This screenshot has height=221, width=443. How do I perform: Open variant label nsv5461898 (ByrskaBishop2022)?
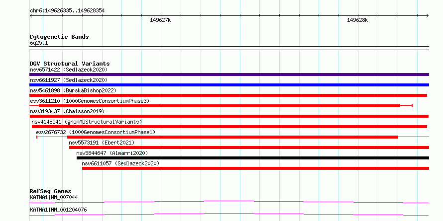tap(73, 90)
